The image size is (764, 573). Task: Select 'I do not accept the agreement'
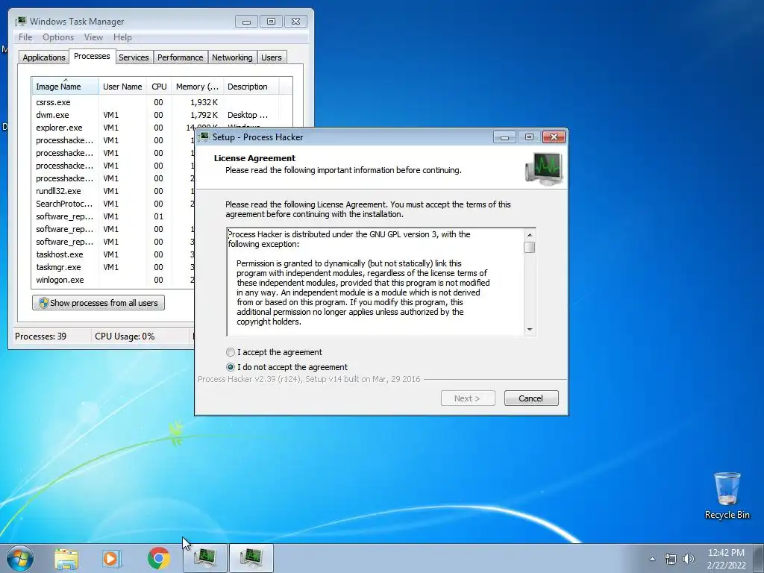[231, 367]
